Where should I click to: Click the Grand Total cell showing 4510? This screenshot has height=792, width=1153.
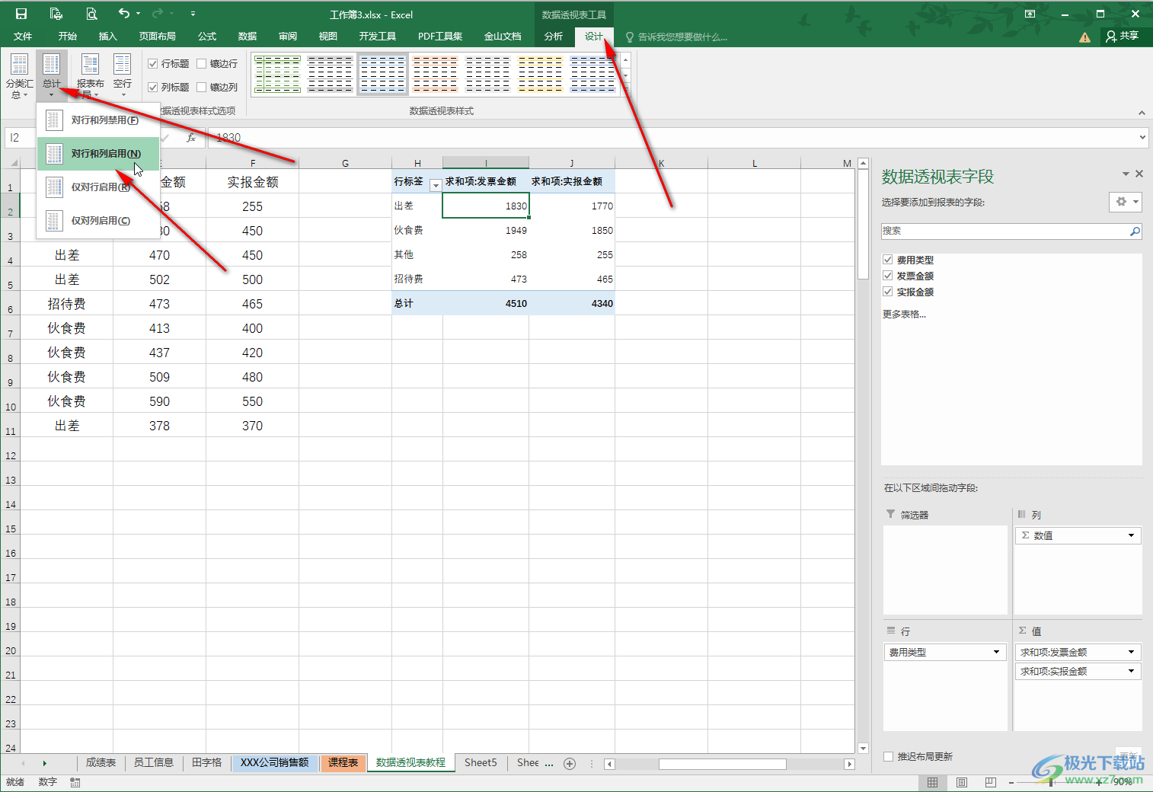click(486, 303)
